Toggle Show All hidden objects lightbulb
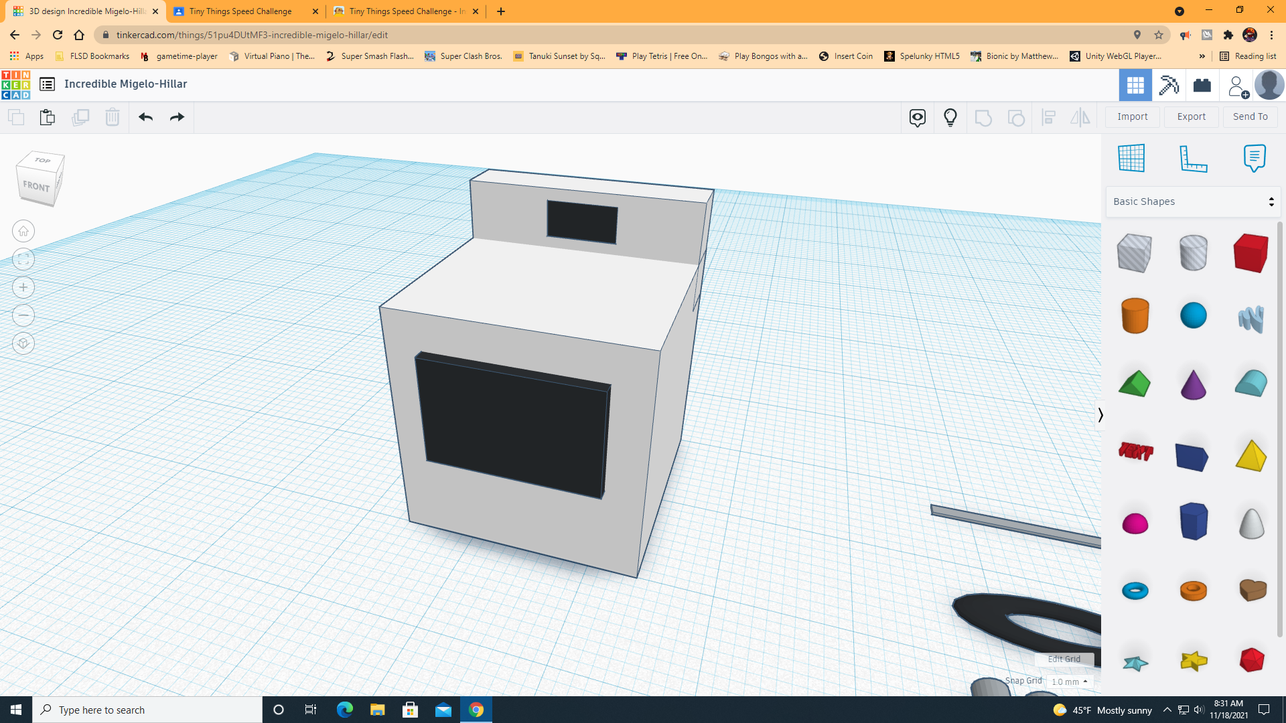The width and height of the screenshot is (1286, 723). coord(950,117)
